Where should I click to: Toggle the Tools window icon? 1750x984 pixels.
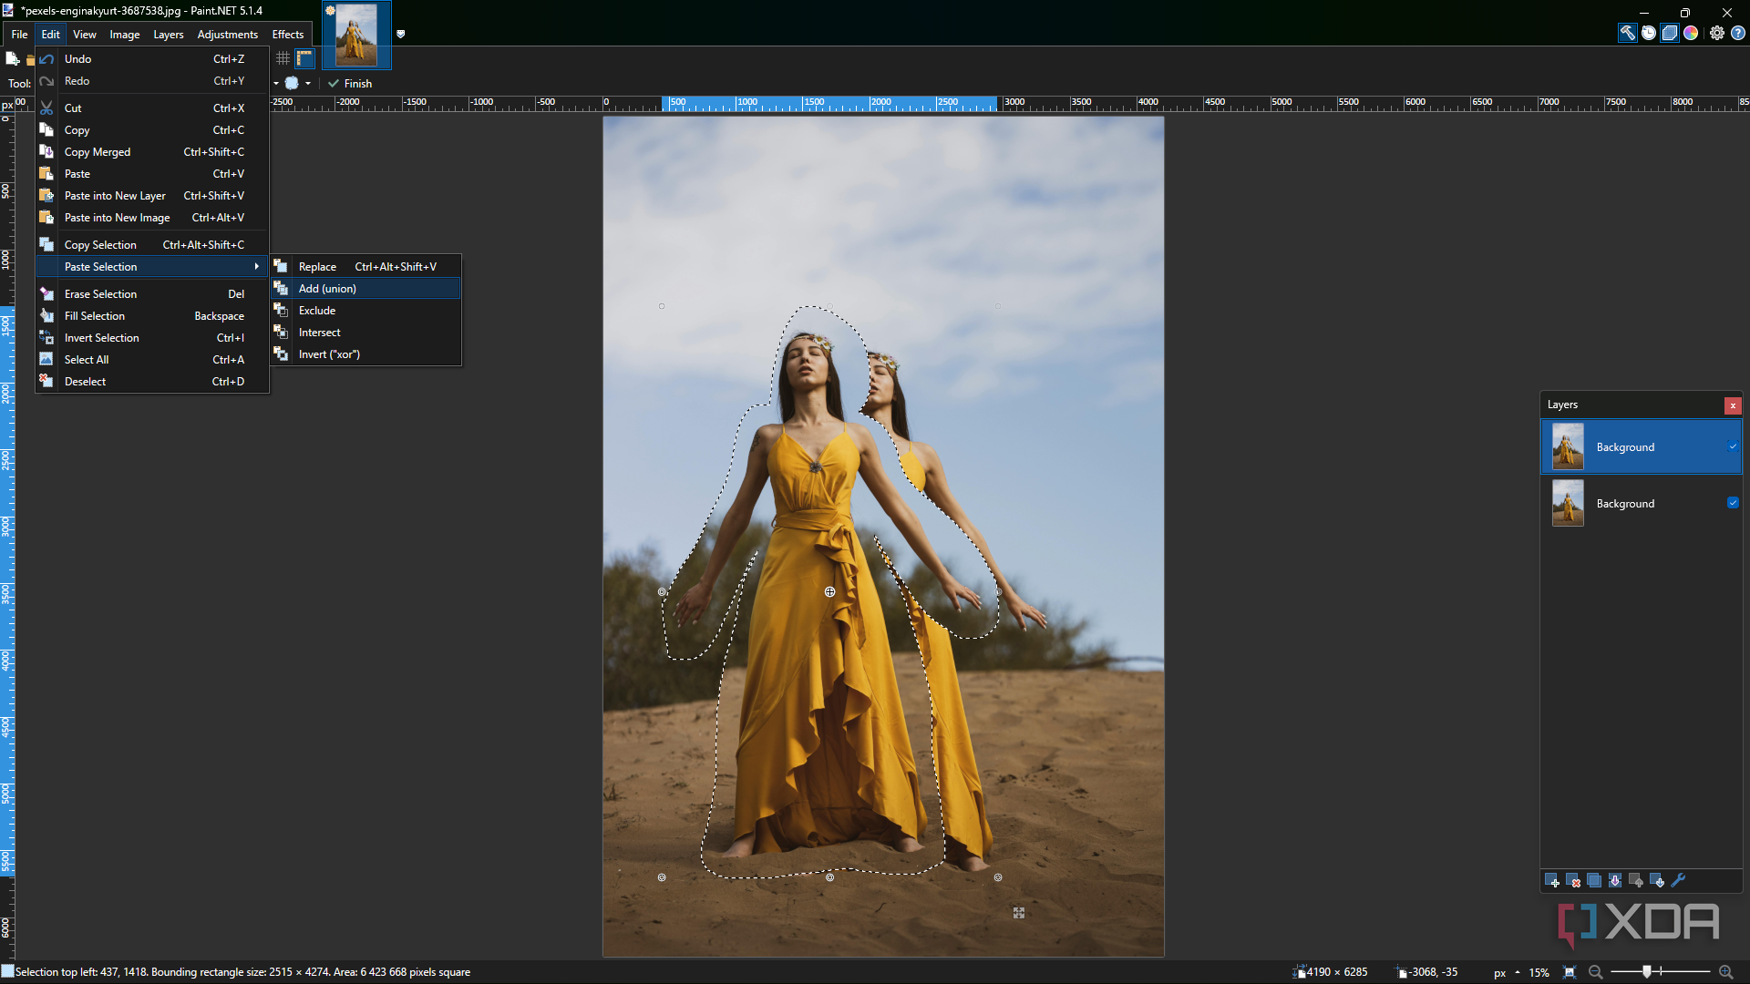[1627, 33]
